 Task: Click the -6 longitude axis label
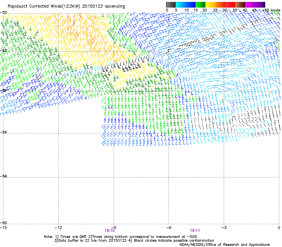[x=169, y=228]
